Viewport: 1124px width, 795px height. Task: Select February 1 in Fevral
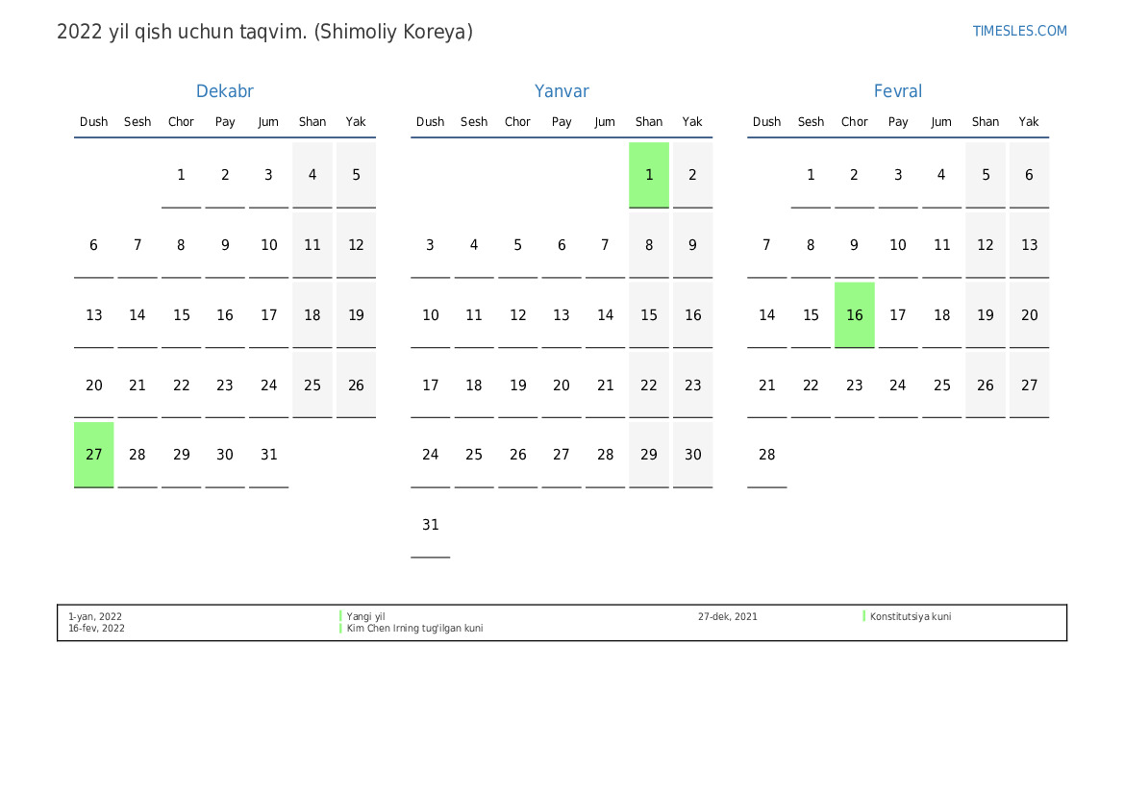[811, 175]
